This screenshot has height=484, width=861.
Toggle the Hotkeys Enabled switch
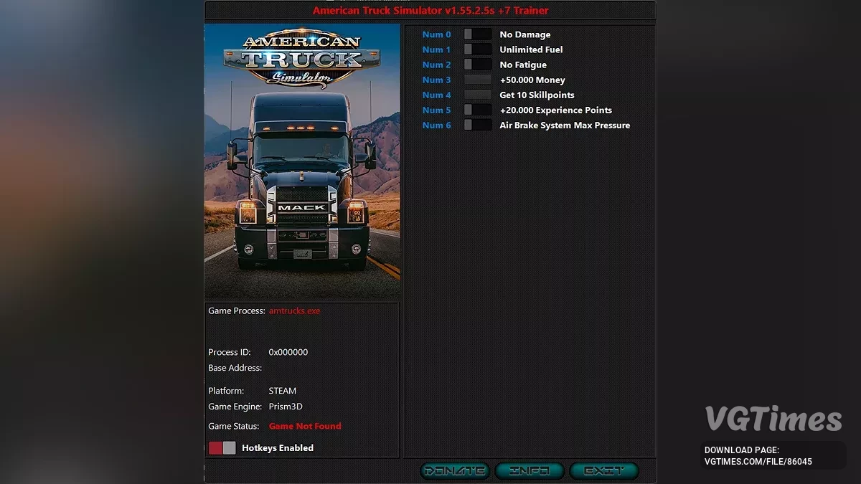pyautogui.click(x=222, y=447)
